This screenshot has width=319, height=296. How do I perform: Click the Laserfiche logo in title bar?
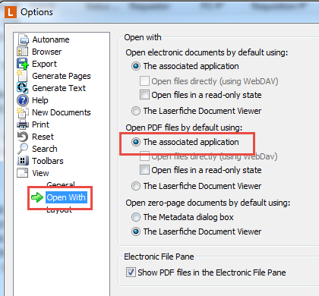11,12
